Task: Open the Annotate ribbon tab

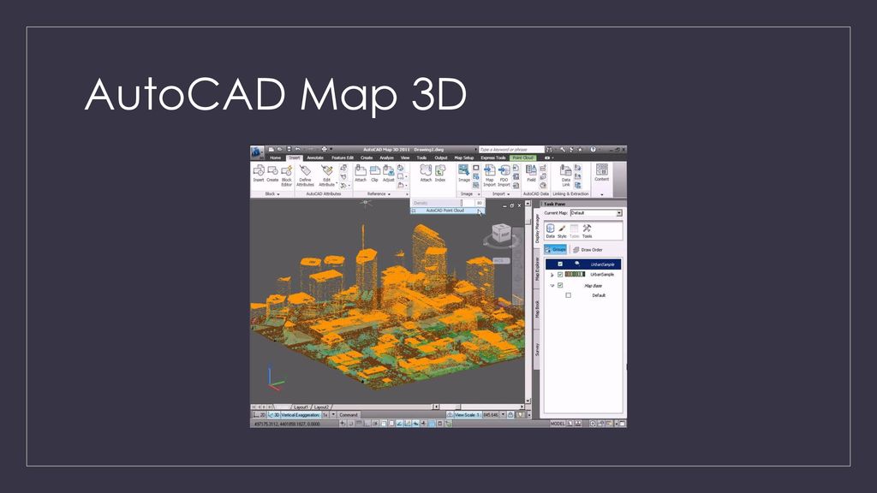Action: (315, 157)
